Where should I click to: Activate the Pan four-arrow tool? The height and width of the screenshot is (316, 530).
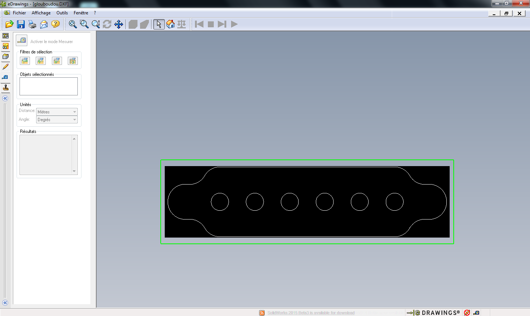[x=118, y=24]
